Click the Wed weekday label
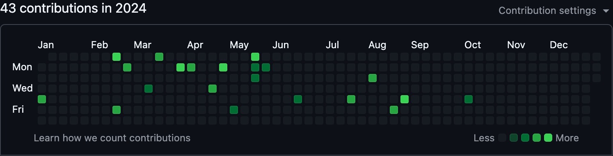Viewport: 613px width, 156px height. (23, 88)
